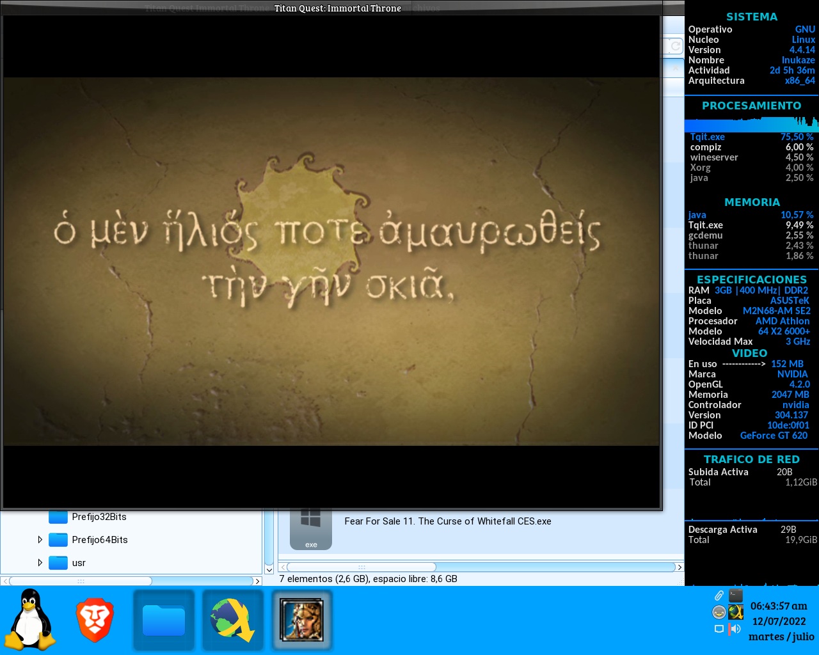
Task: Select usr label in folder tree
Action: tap(79, 563)
